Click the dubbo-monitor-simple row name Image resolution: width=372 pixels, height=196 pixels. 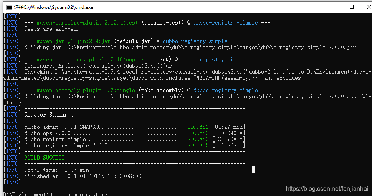(55, 139)
